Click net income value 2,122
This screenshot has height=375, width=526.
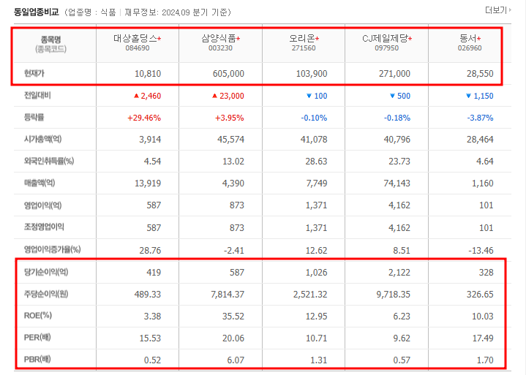399,272
